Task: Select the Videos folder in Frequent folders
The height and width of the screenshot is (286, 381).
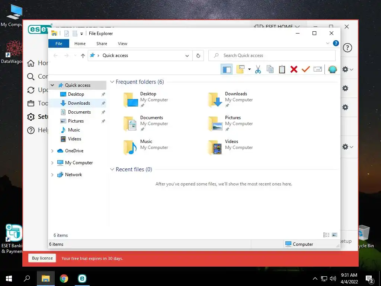Action: 231,147
